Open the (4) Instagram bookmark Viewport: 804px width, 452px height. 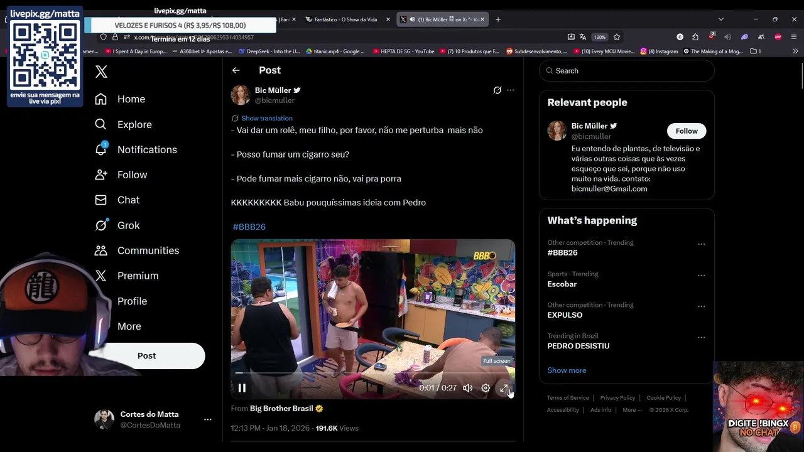click(659, 51)
